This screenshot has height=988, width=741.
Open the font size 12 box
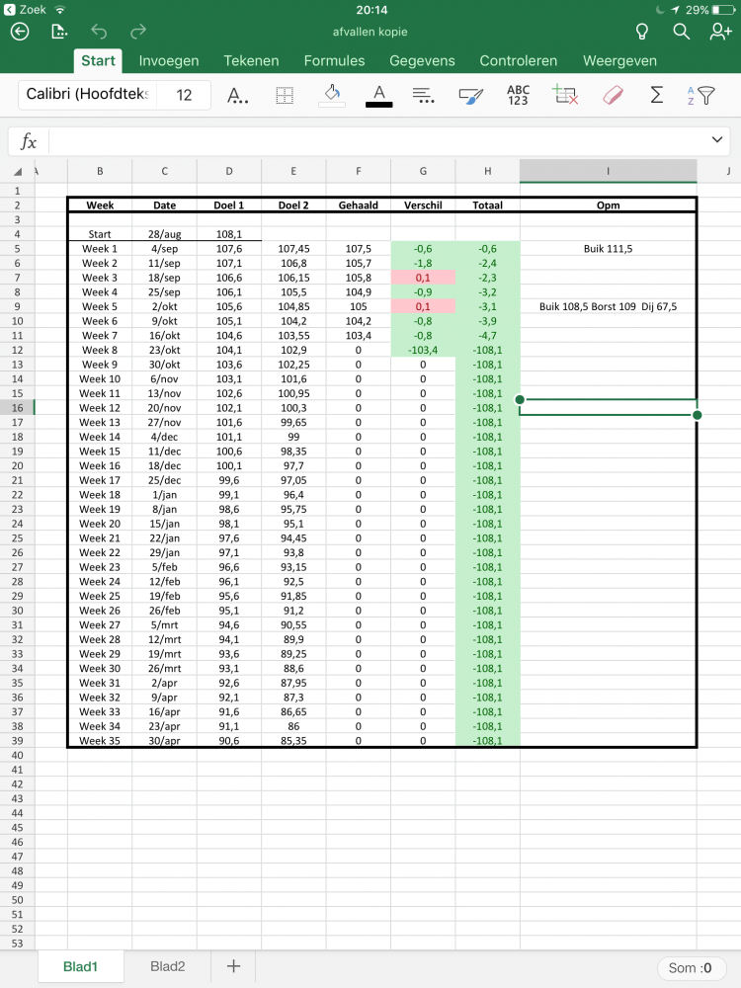(x=184, y=95)
